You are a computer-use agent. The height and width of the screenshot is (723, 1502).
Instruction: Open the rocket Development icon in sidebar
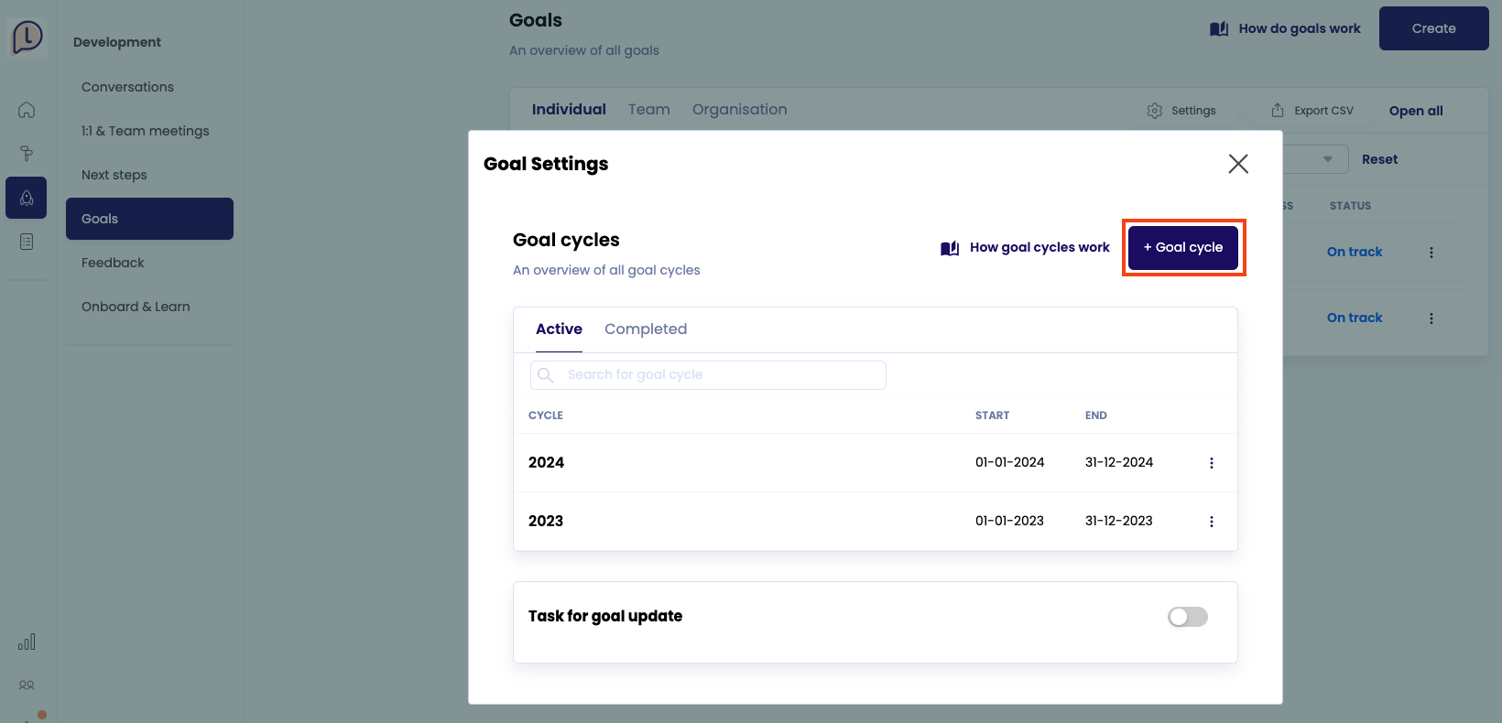(x=27, y=198)
